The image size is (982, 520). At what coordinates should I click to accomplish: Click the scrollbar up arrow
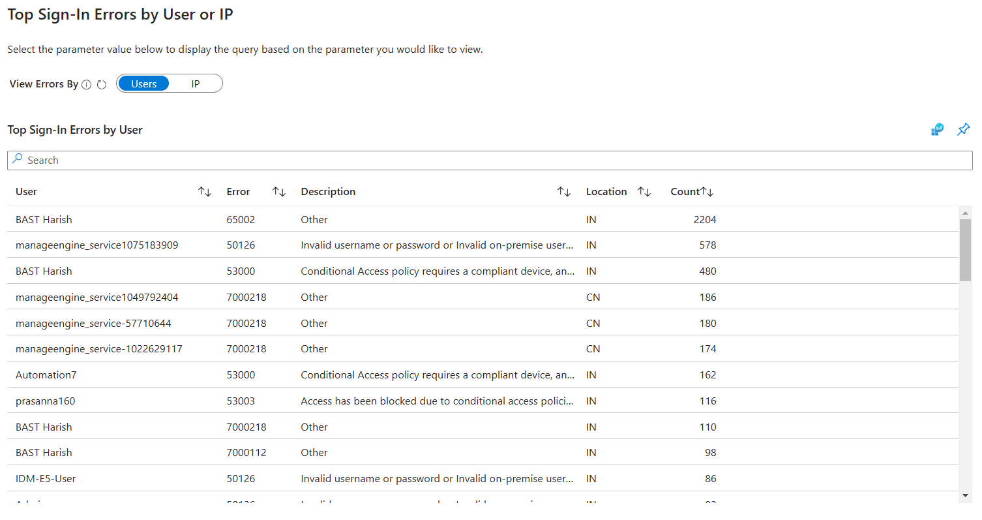[965, 212]
